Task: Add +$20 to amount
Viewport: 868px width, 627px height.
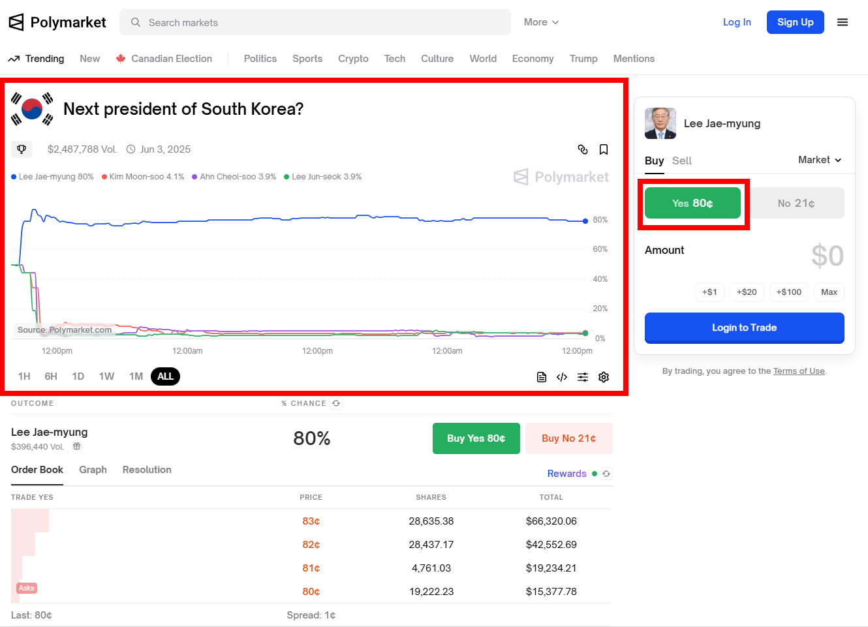Action: pos(747,292)
